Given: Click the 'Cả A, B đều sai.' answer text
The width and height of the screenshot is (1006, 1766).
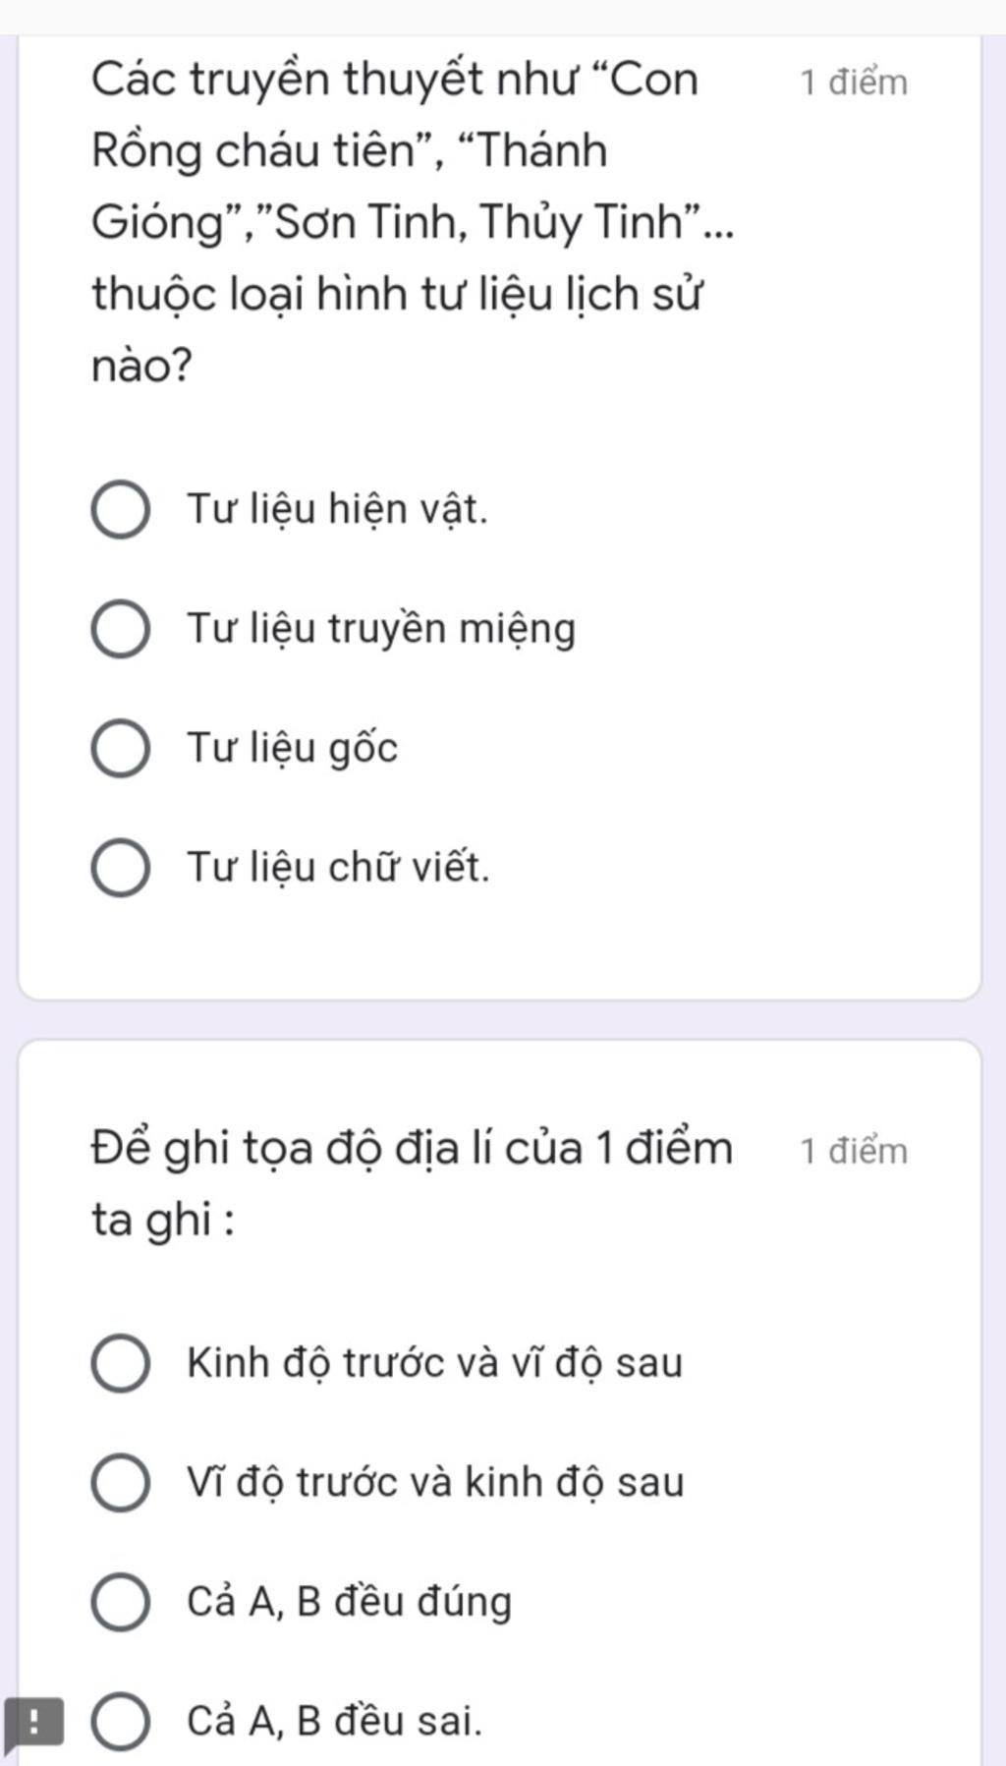Looking at the screenshot, I should click(x=335, y=1721).
